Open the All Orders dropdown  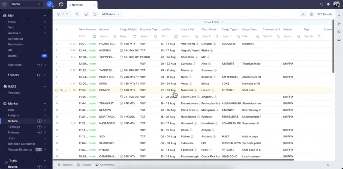pyautogui.click(x=111, y=14)
